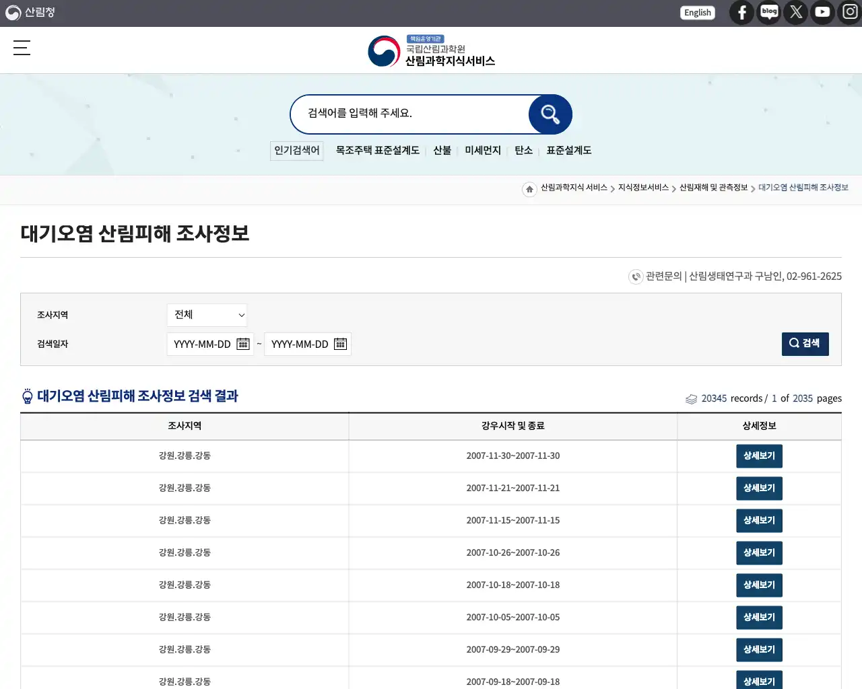Open 상세보기 for 2007-11-21 row

pyautogui.click(x=759, y=488)
